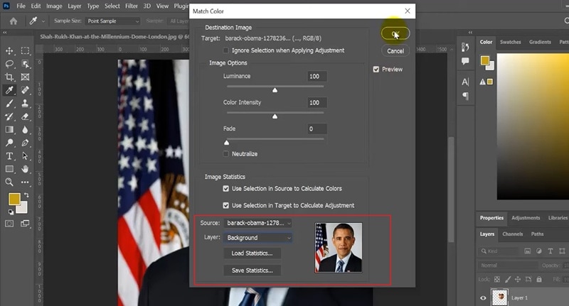Select the Eyedropper tool in toolbar

tap(9, 90)
